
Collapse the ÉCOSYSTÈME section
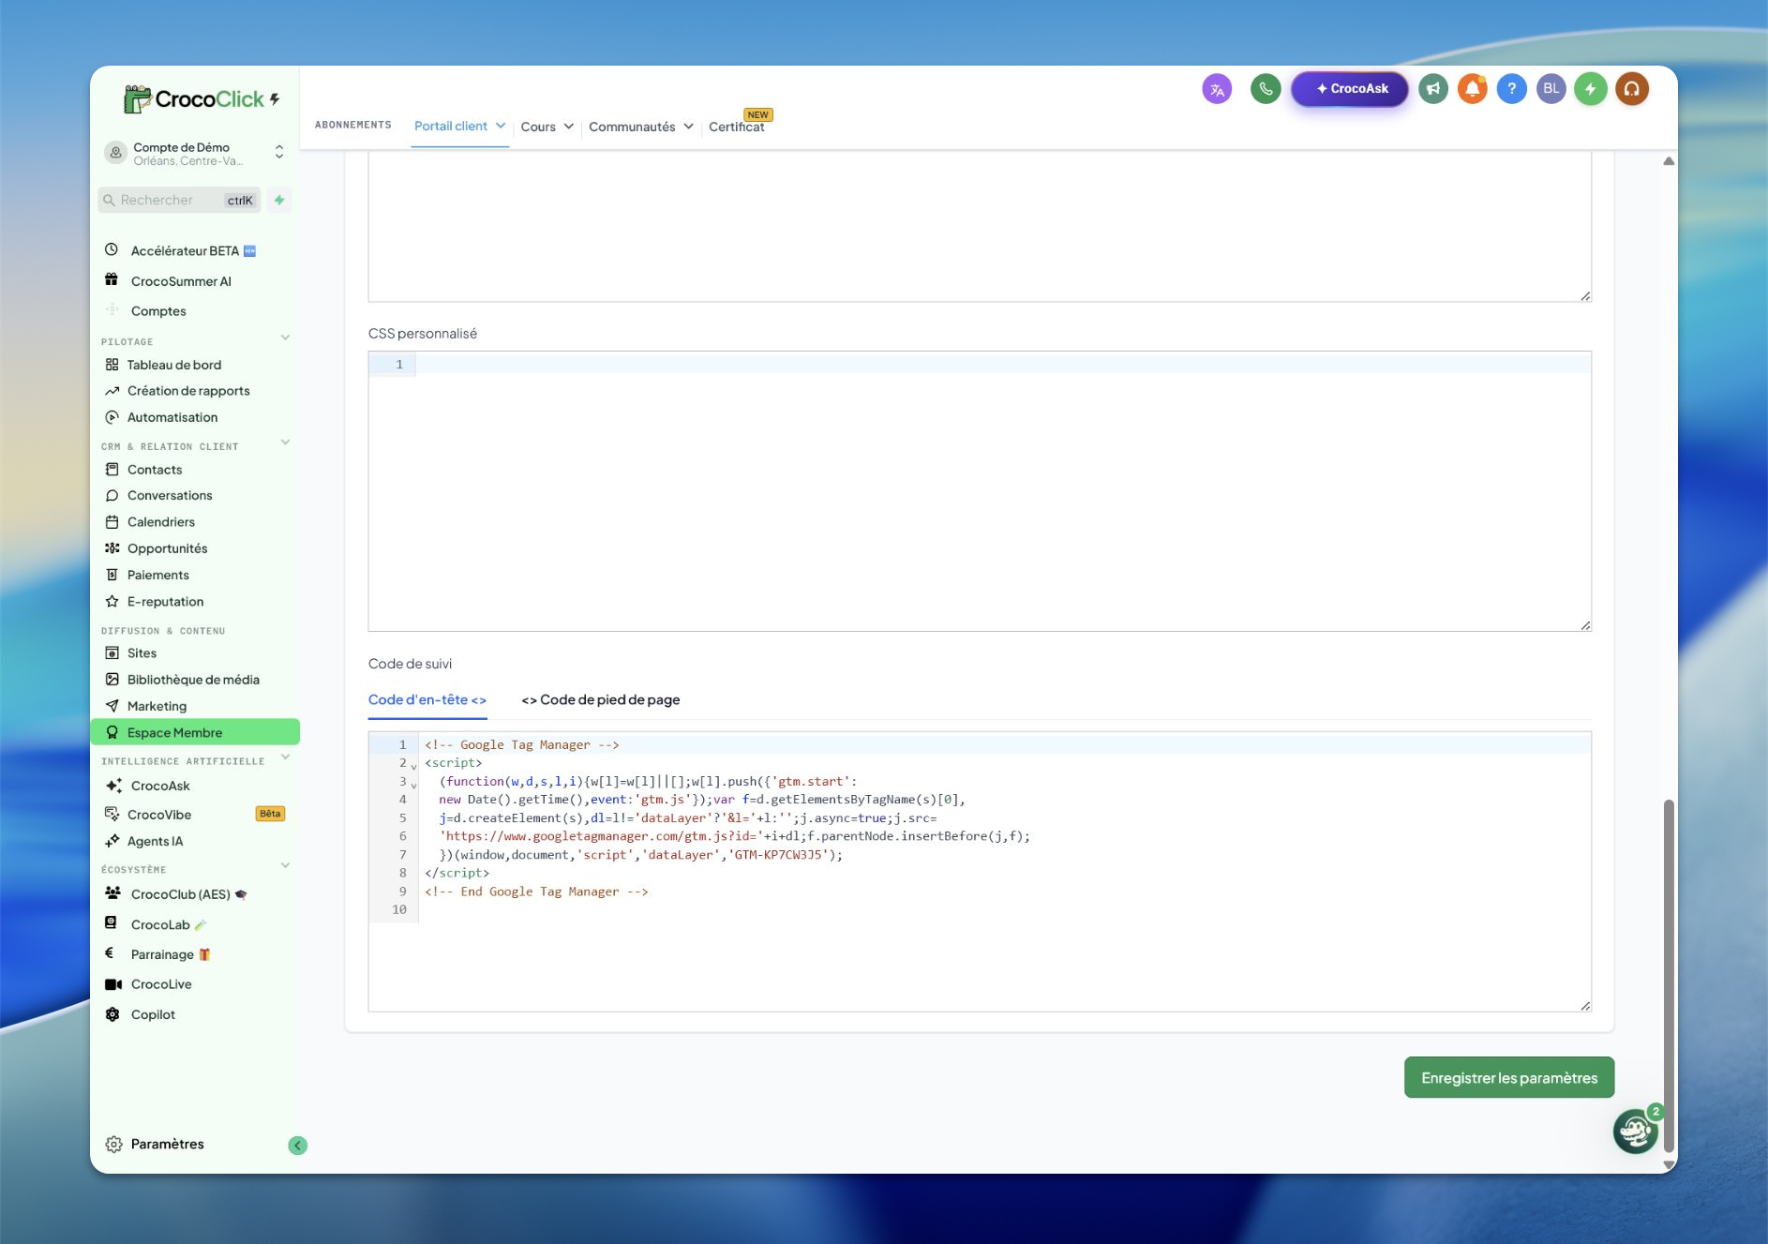tap(286, 866)
